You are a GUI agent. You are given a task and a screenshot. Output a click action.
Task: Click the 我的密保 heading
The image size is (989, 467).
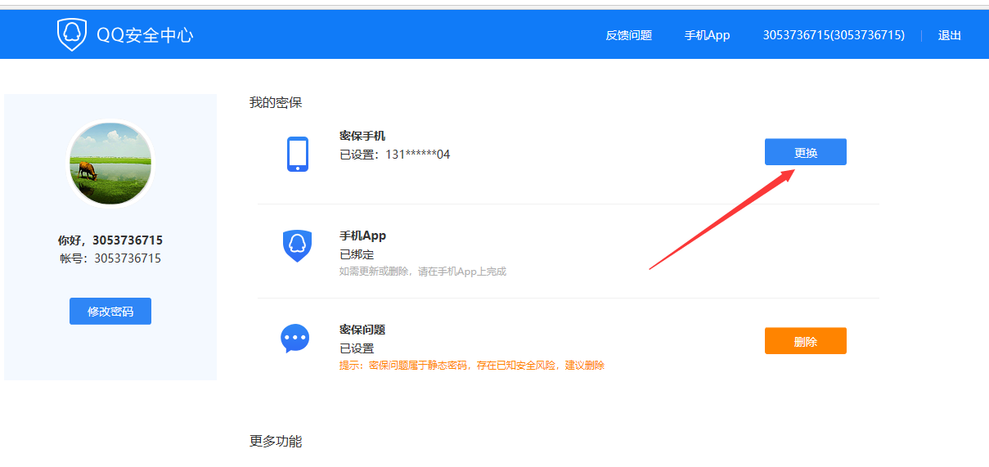tap(276, 102)
